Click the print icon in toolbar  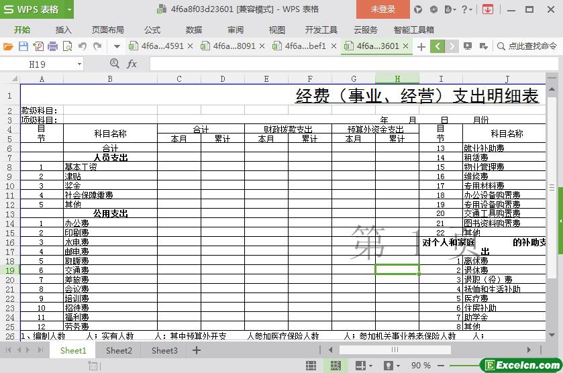52,46
